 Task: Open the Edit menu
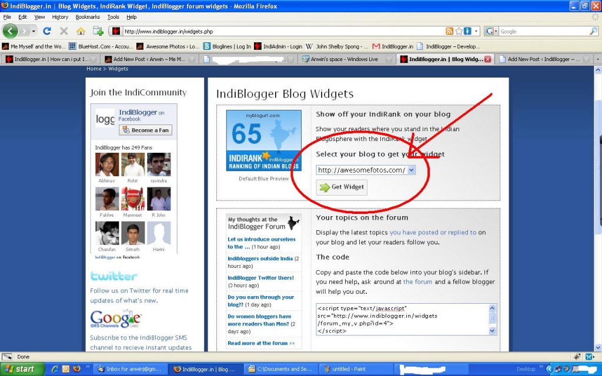tap(23, 17)
